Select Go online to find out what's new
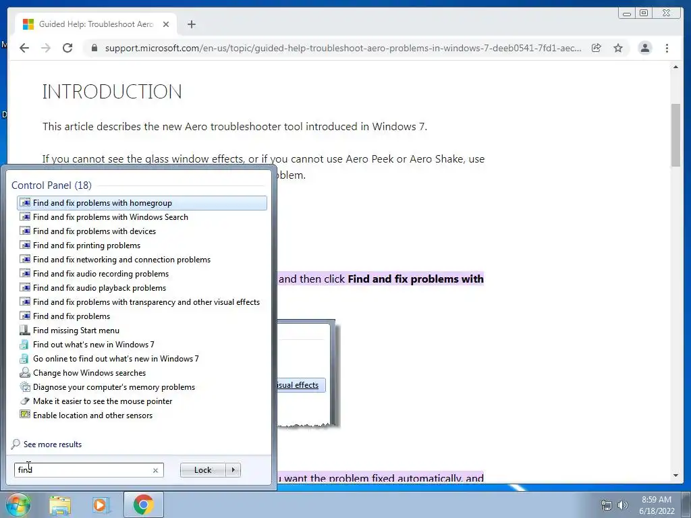 click(142, 359)
